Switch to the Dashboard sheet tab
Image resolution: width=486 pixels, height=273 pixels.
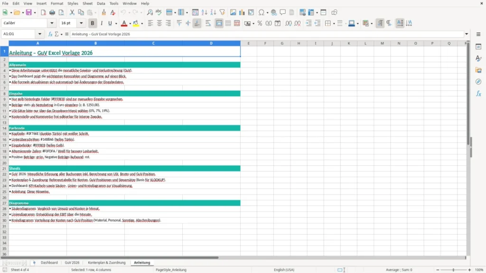point(49,263)
